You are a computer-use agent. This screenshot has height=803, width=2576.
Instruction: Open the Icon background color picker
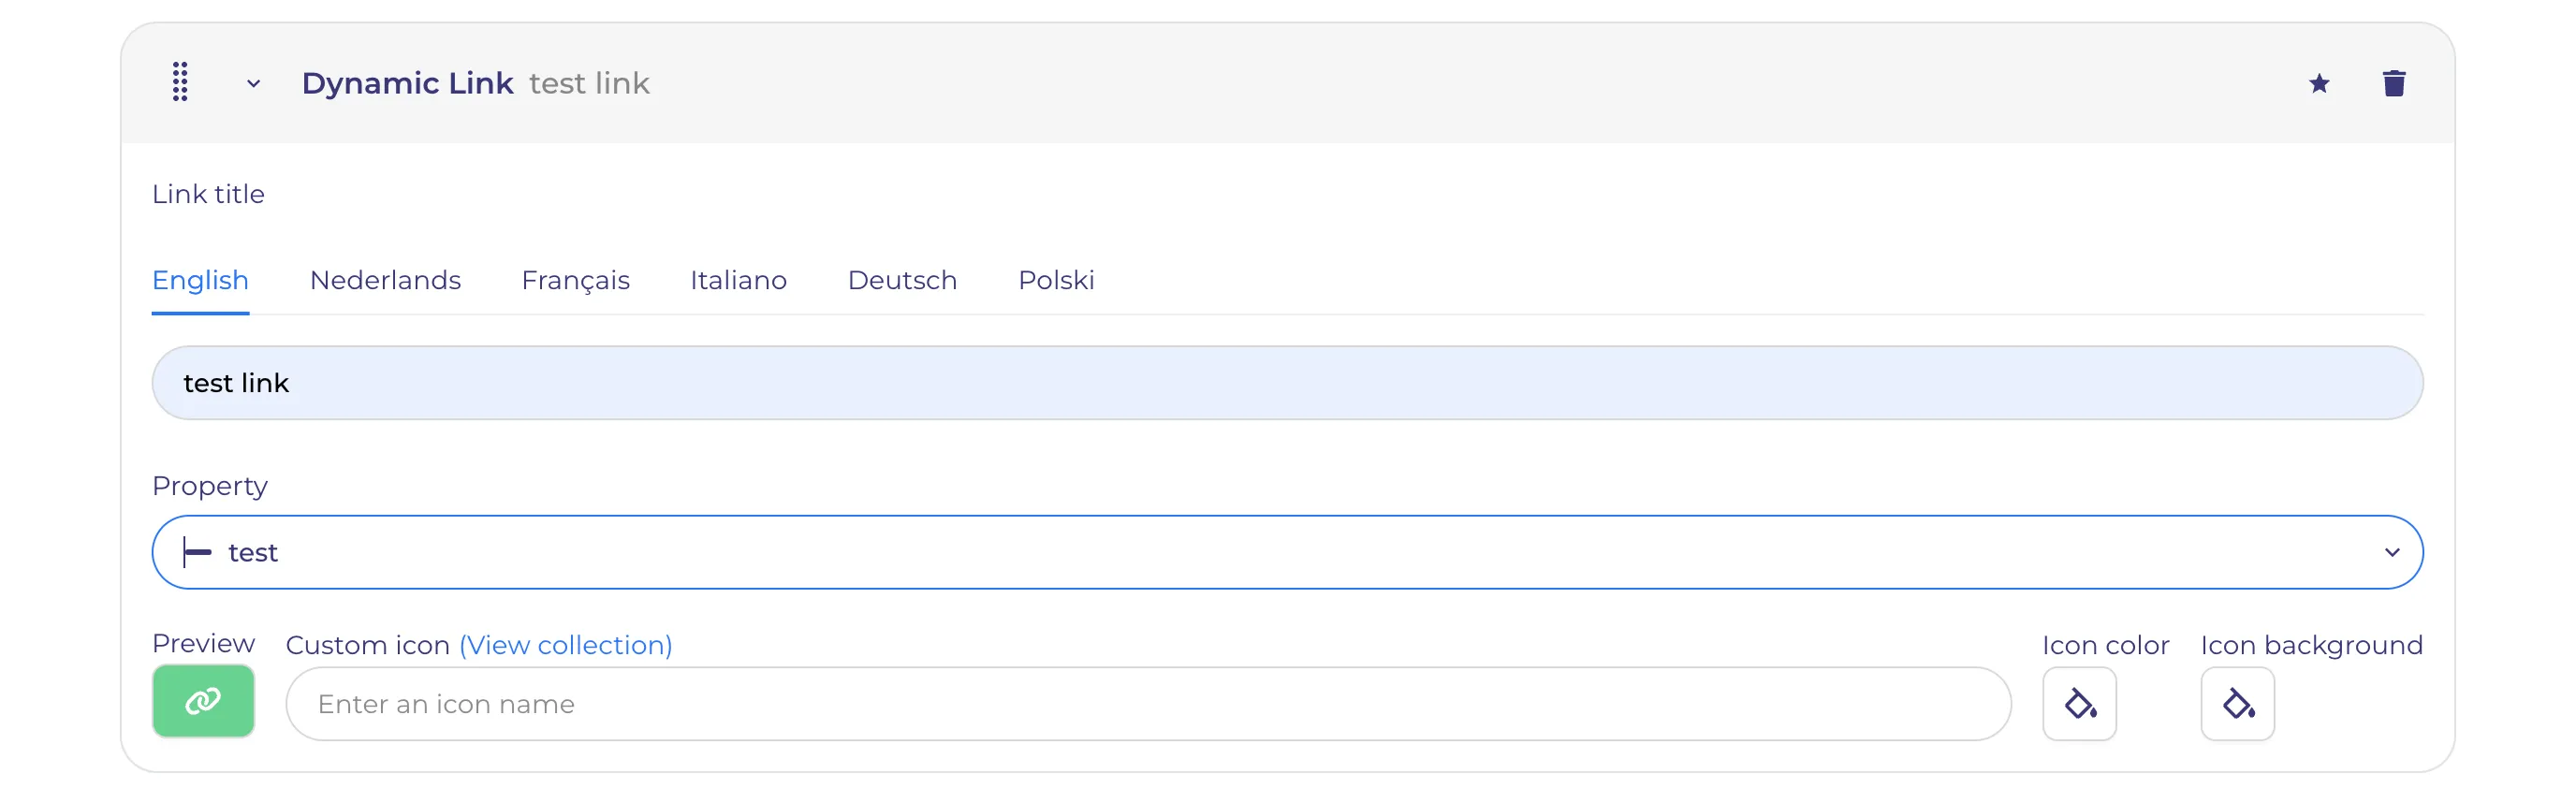2237,704
